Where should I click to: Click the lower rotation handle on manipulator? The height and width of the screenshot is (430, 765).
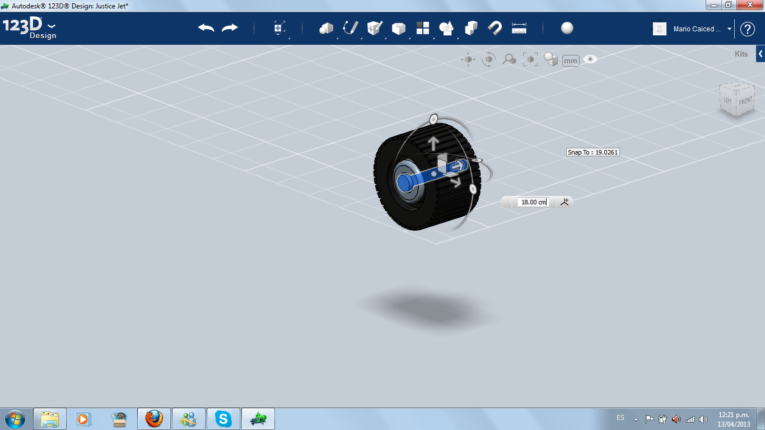(473, 190)
